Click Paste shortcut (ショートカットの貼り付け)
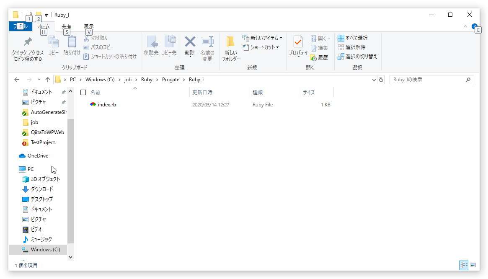 point(110,57)
